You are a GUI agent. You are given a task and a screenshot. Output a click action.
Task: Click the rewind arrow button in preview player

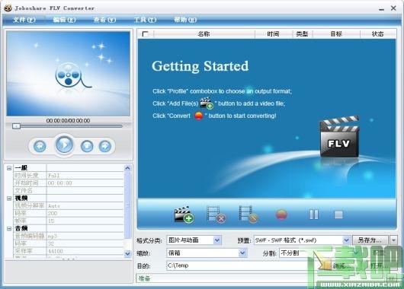[40, 146]
